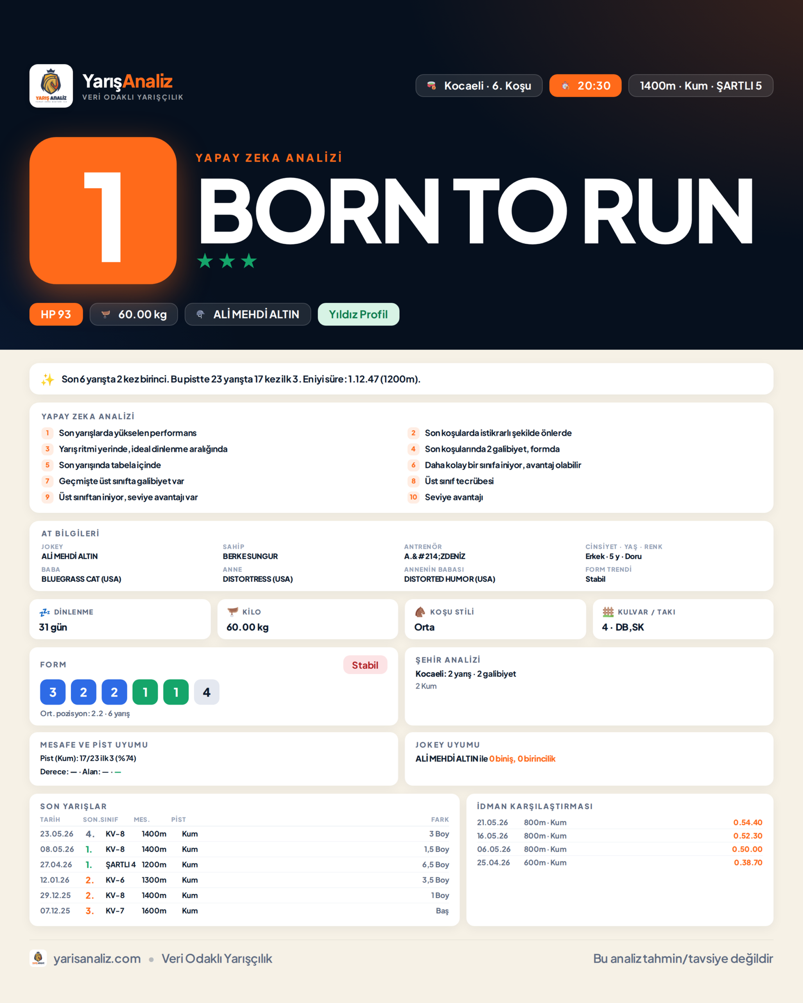Click the helmet icon beside ALİ MEHDİ ALTIN badge
This screenshot has height=1003, width=803.
click(x=201, y=314)
